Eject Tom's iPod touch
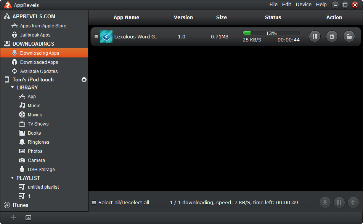Image resolution: width=363 pixels, height=224 pixels. (x=84, y=79)
